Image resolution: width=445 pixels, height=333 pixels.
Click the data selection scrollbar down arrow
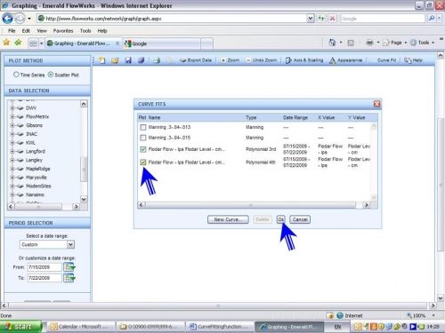84,199
